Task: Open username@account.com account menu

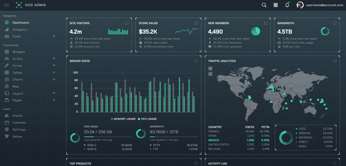Action: click(x=324, y=5)
